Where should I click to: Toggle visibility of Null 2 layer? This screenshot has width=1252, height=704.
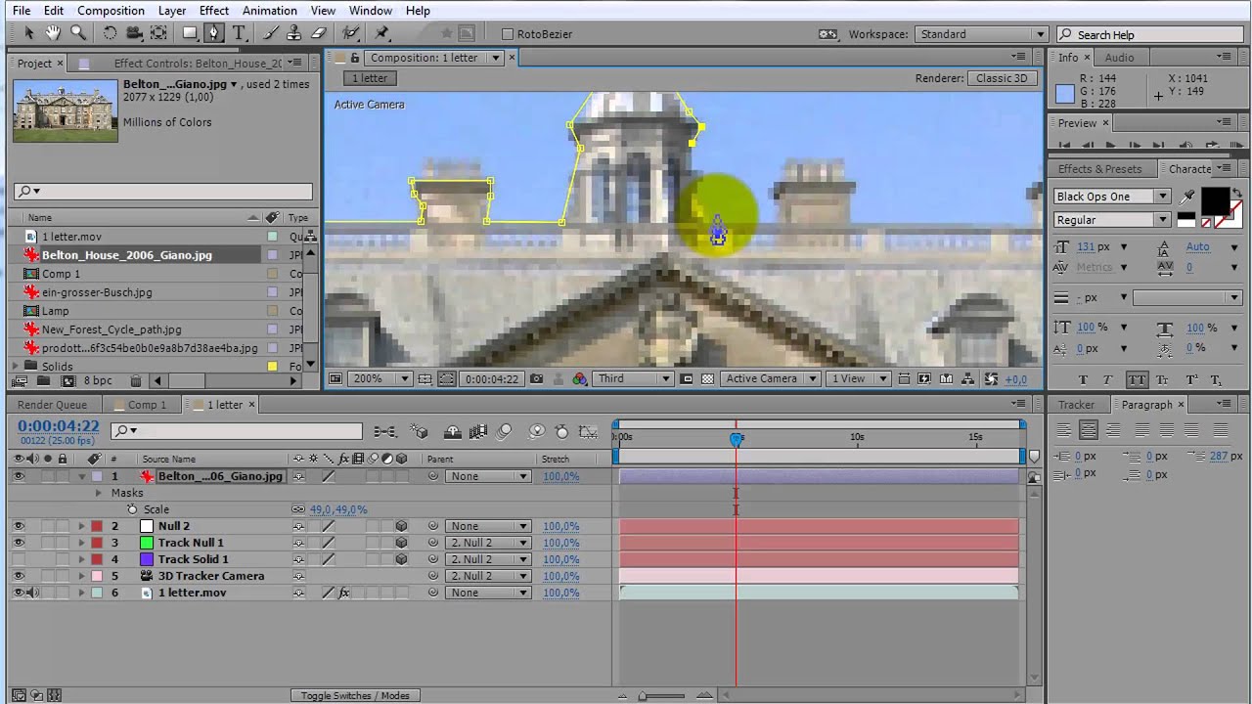[19, 526]
